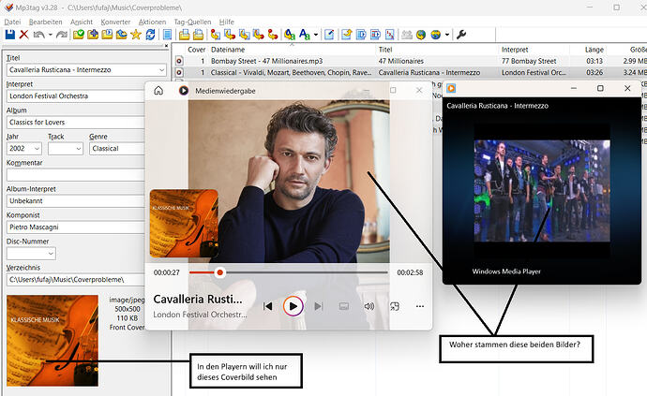The width and height of the screenshot is (647, 396).
Task: Expand the Titel field dropdown
Action: [x=161, y=70]
